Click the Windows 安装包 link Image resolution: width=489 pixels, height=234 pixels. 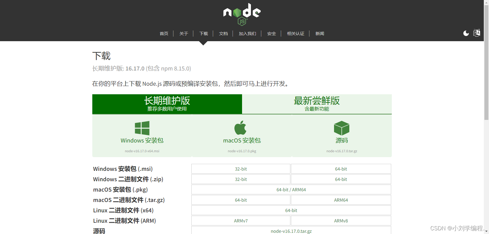[x=142, y=140]
